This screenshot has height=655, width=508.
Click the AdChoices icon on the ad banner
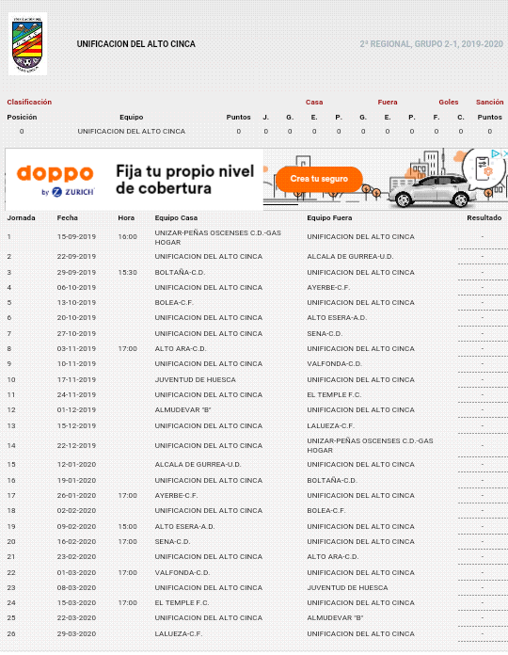495,153
